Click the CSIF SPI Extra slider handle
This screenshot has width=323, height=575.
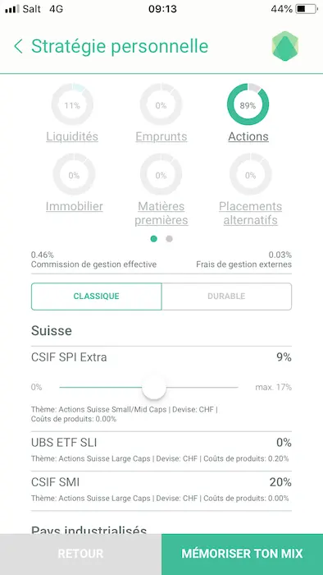[154, 387]
